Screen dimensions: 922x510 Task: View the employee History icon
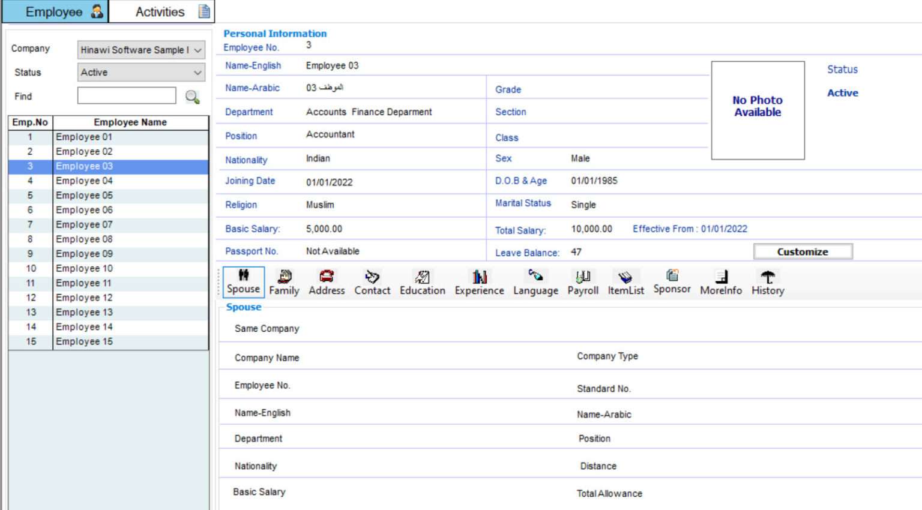pos(768,277)
